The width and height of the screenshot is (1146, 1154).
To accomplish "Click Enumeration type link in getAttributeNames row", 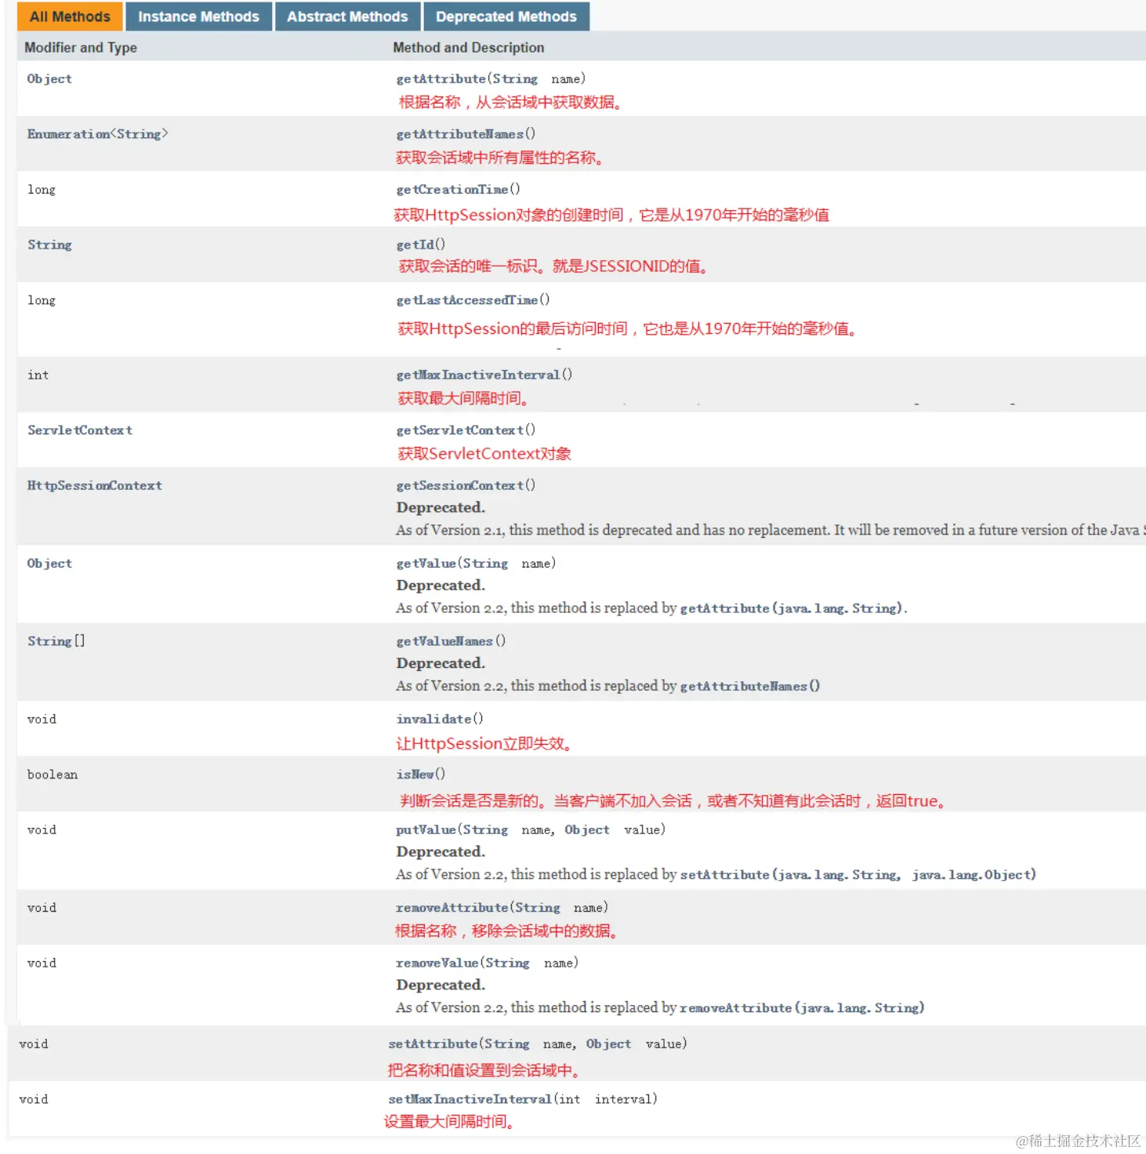I will click(x=69, y=134).
